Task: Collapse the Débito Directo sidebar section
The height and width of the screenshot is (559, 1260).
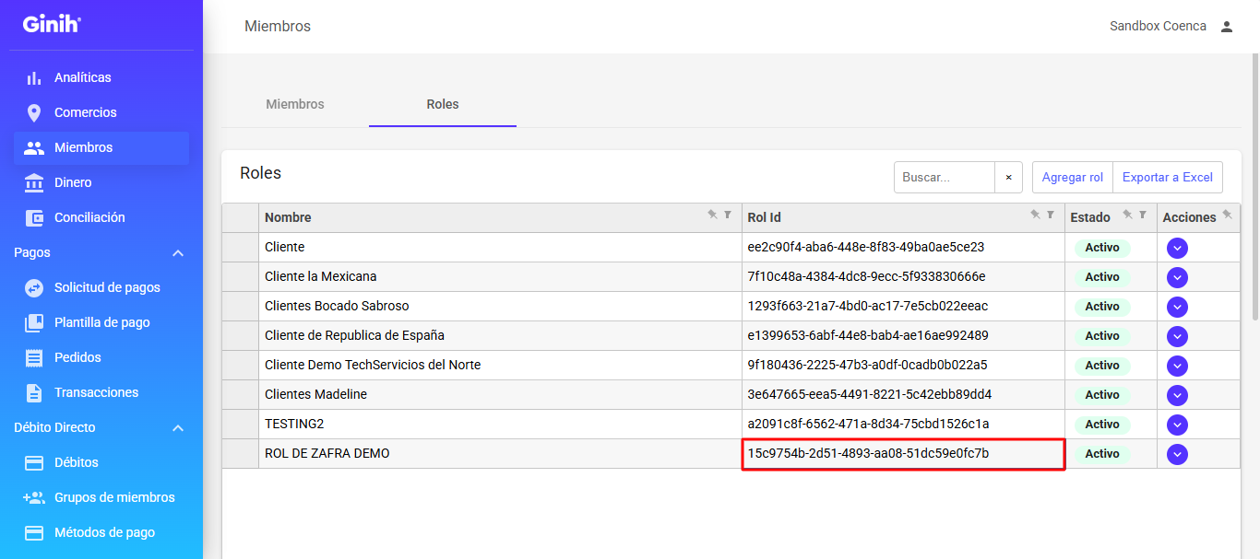Action: click(x=178, y=427)
